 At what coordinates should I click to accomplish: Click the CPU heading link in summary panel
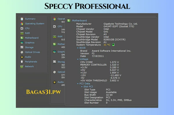pos(60,26)
